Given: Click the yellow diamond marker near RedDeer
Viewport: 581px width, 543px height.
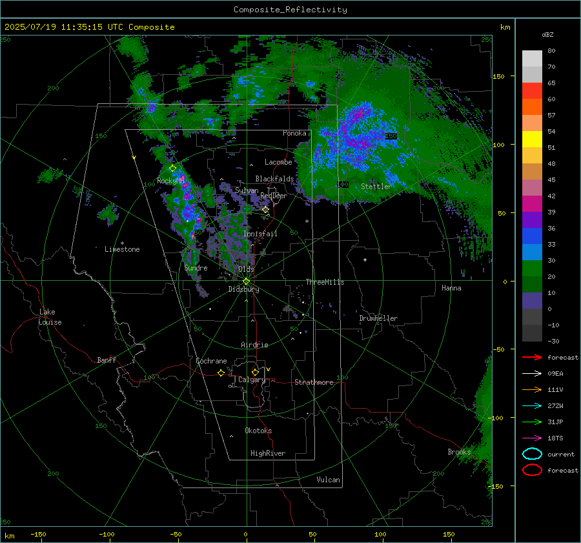Looking at the screenshot, I should click(x=265, y=210).
